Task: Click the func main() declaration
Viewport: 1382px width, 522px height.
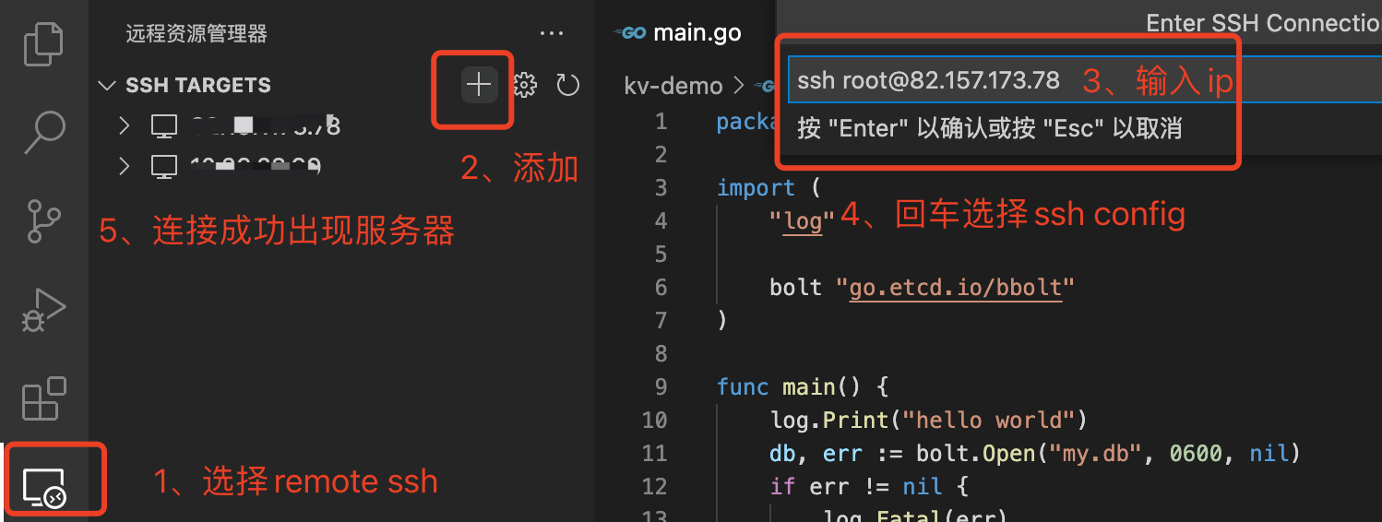Action: click(803, 386)
